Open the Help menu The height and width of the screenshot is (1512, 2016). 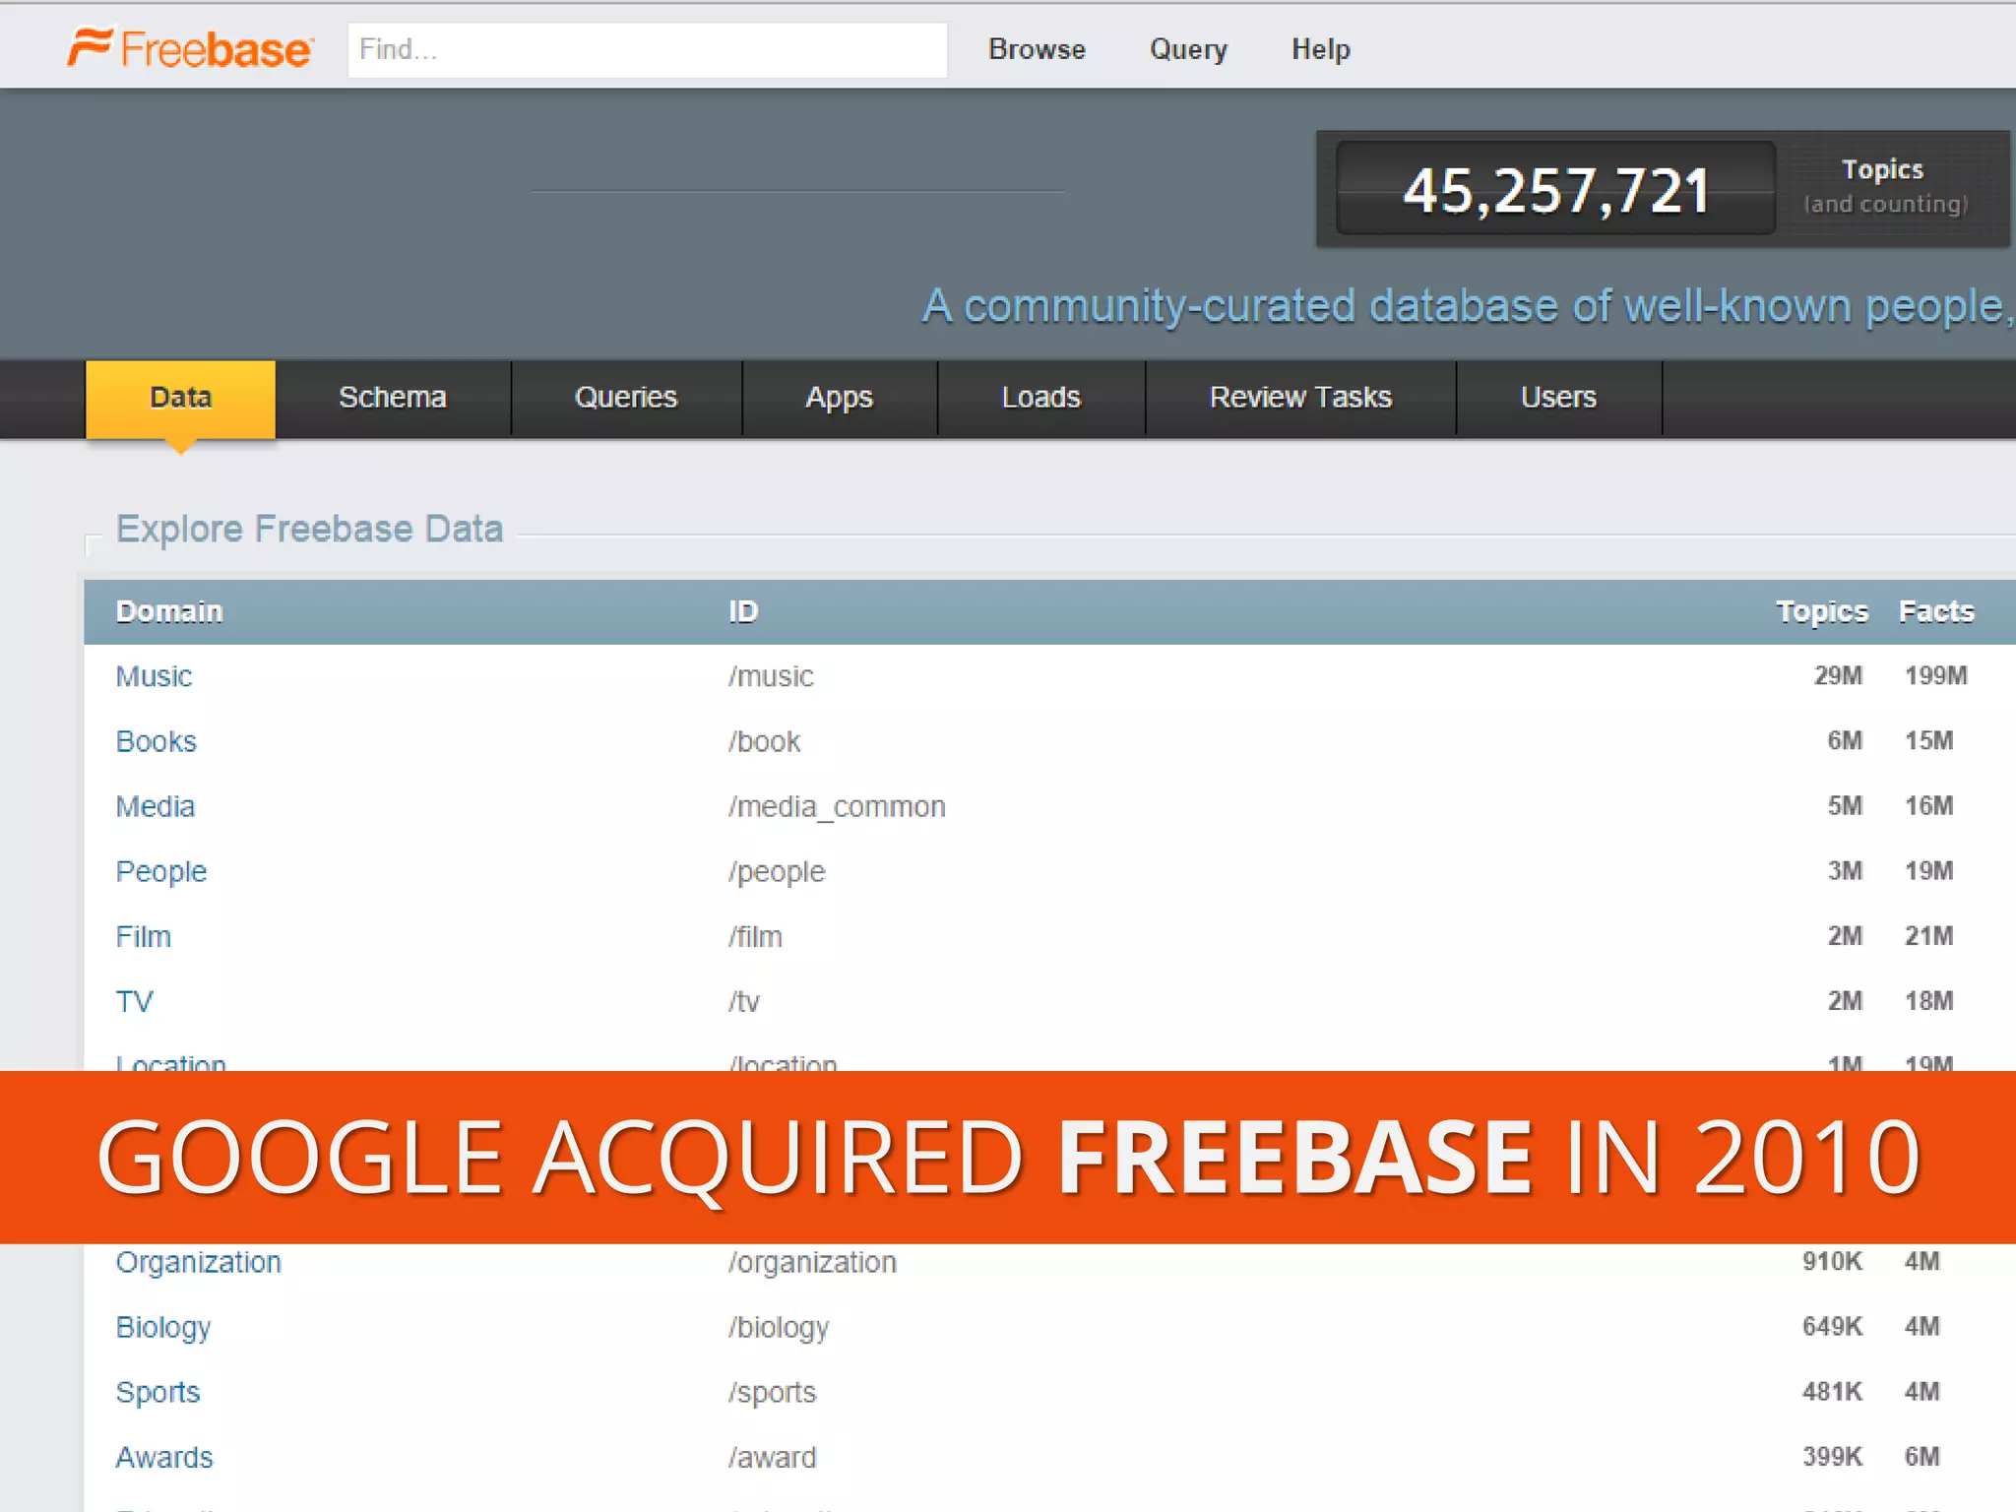(x=1320, y=49)
